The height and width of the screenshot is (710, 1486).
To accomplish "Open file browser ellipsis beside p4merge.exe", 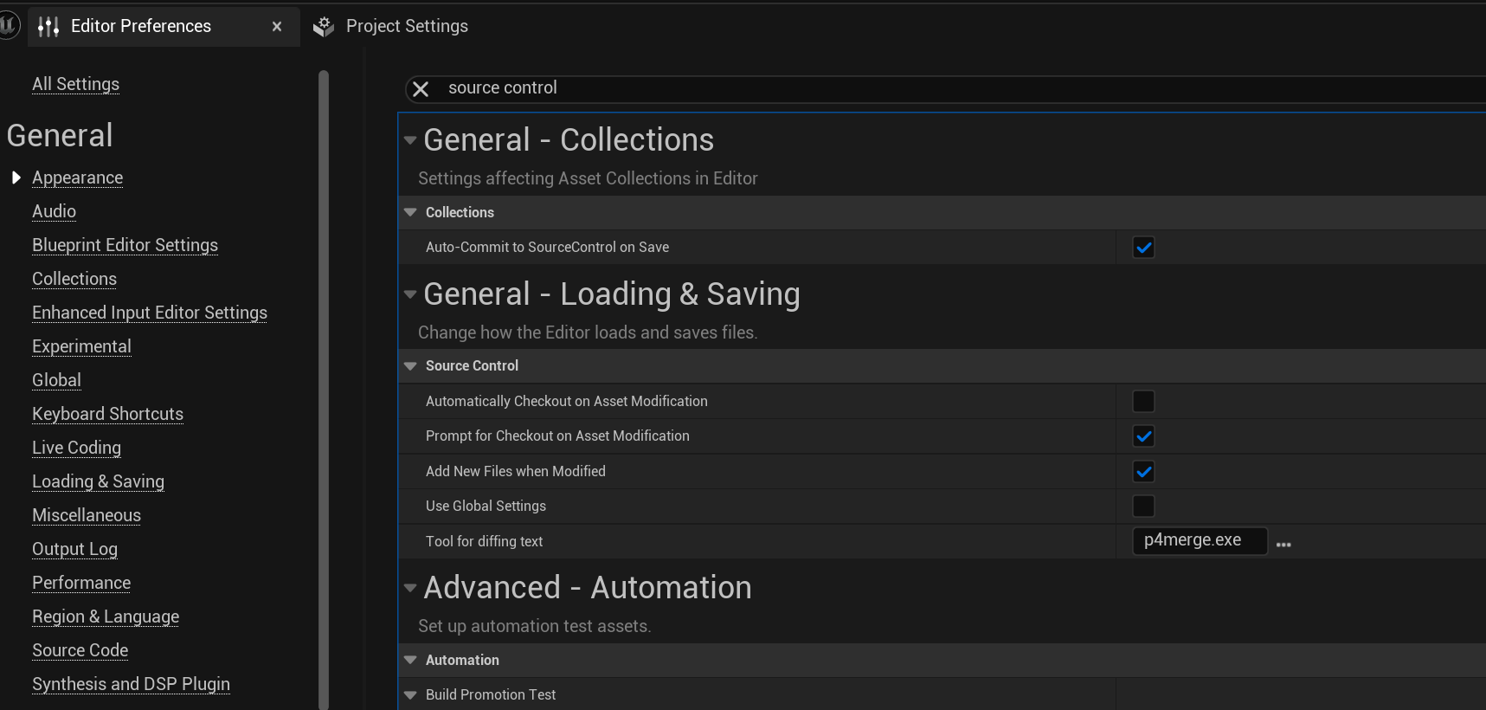I will tap(1283, 544).
